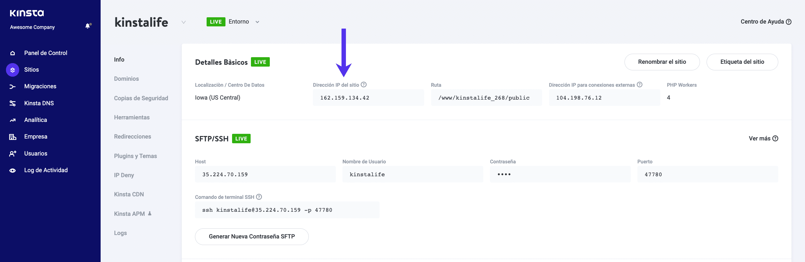Click the Panel de Control home icon
This screenshot has height=262, width=805.
(13, 53)
